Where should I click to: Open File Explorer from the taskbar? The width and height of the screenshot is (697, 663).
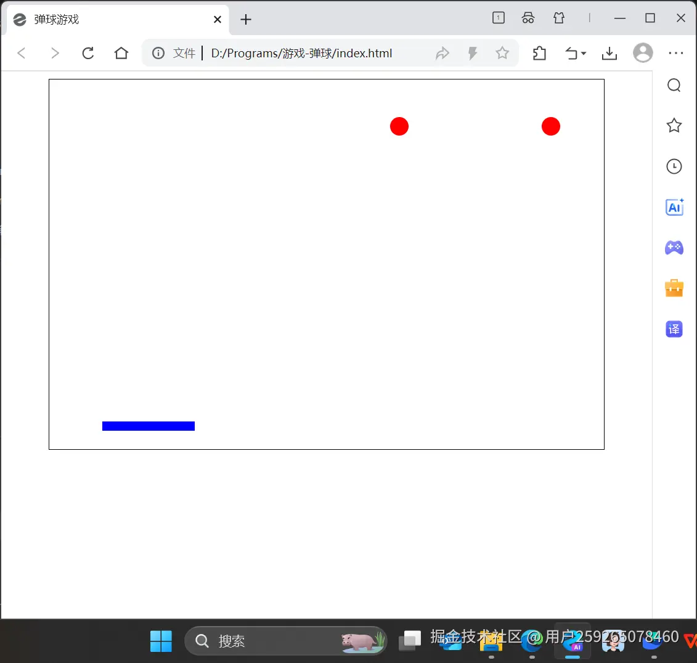[491, 641]
